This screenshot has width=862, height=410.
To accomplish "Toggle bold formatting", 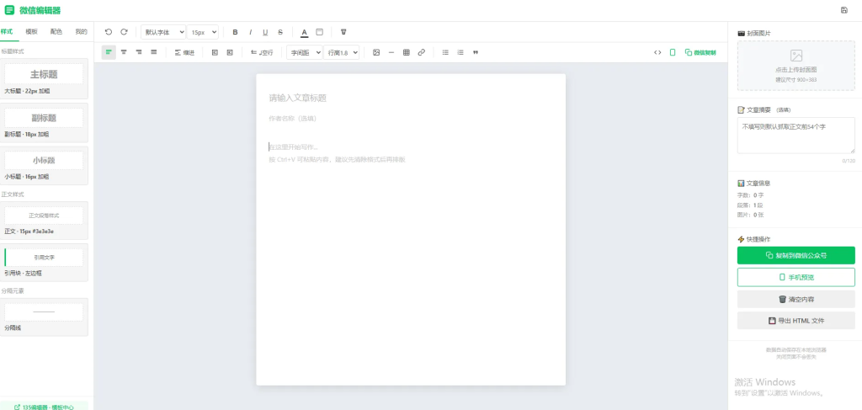I will point(236,32).
